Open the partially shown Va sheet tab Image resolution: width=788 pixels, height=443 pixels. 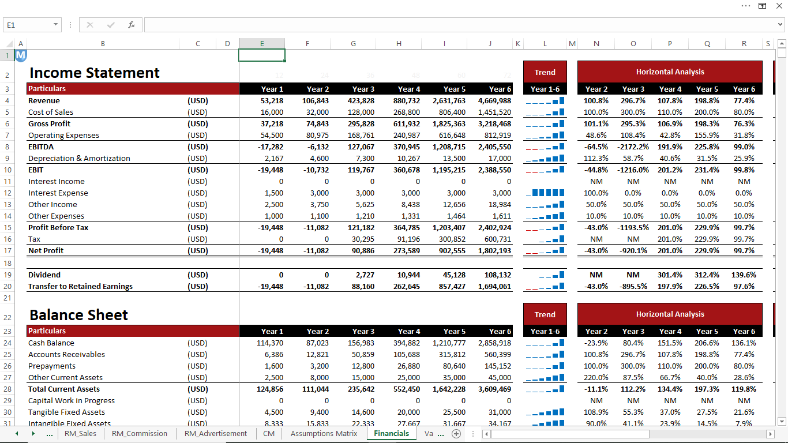[429, 434]
